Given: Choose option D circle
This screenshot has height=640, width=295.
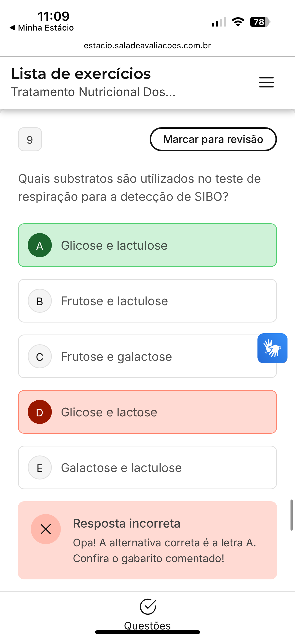Looking at the screenshot, I should coord(40,412).
